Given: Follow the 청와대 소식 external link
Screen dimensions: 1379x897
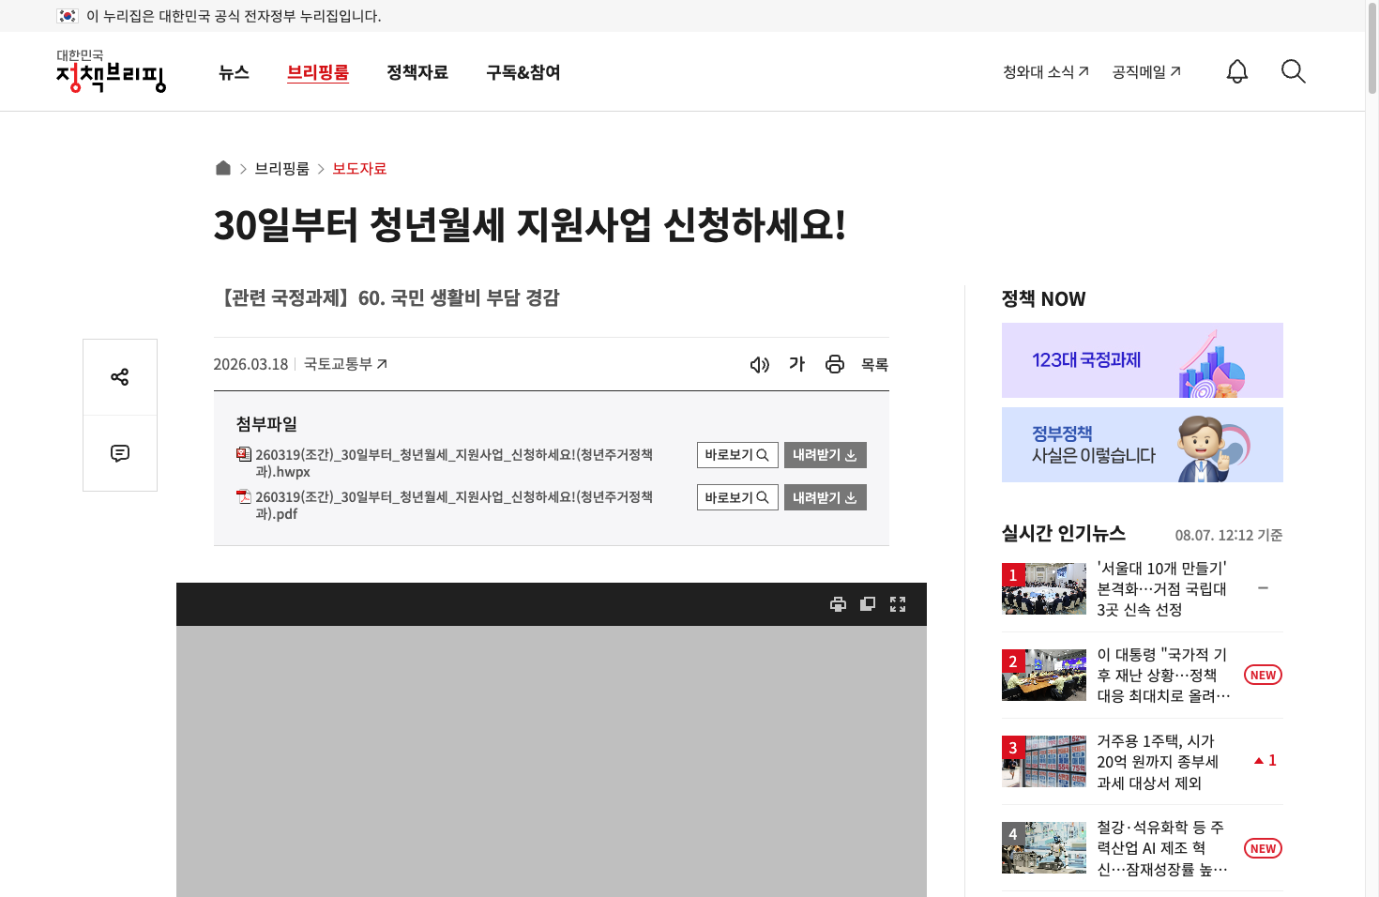Looking at the screenshot, I should click(x=1046, y=71).
